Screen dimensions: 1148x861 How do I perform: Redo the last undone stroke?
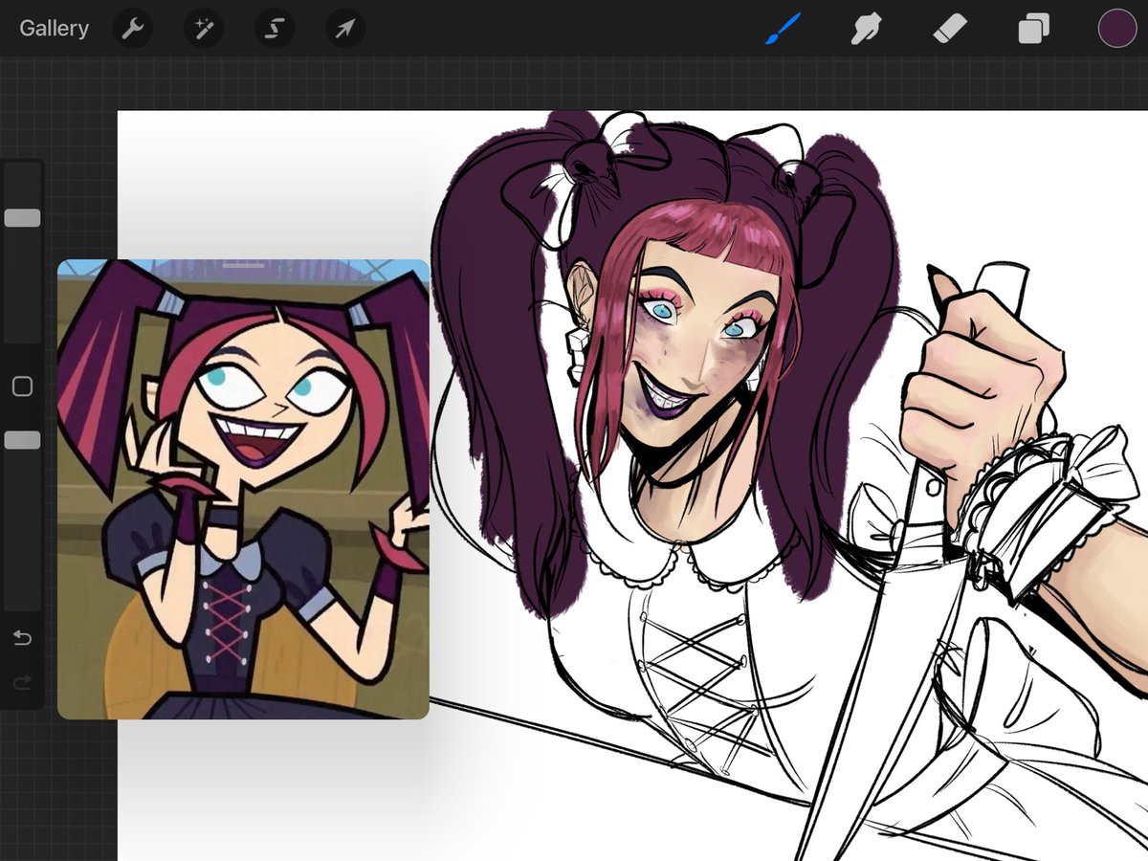[22, 682]
